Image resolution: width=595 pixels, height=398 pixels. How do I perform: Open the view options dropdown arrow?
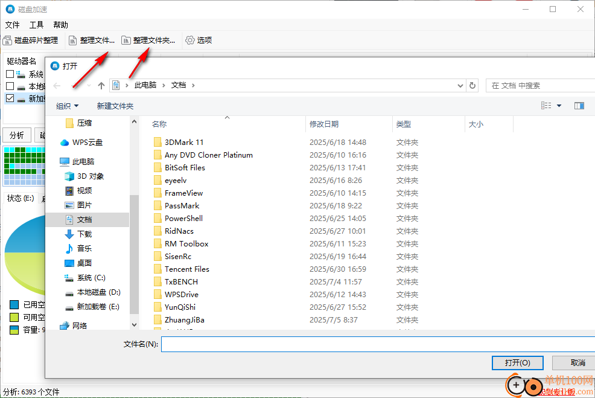[x=559, y=106]
